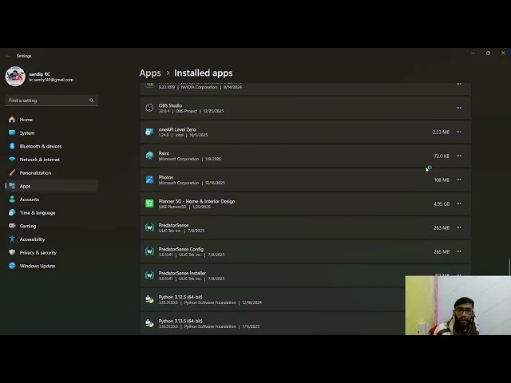
Task: Open the Personalization page
Action: coord(51,173)
